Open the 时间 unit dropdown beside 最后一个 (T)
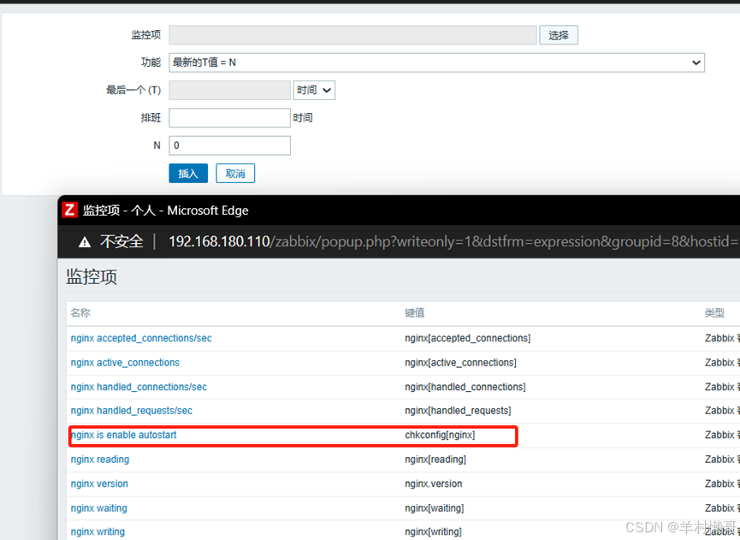Viewport: 740px width, 540px height. coord(314,90)
